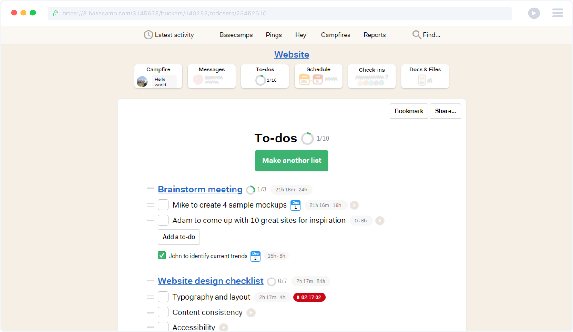
Task: Start timer for Adam's inspiration sites to-do
Action: (x=380, y=221)
